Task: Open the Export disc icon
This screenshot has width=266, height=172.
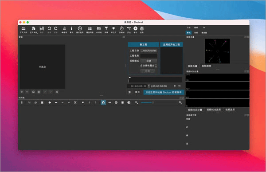Action: [x=135, y=30]
